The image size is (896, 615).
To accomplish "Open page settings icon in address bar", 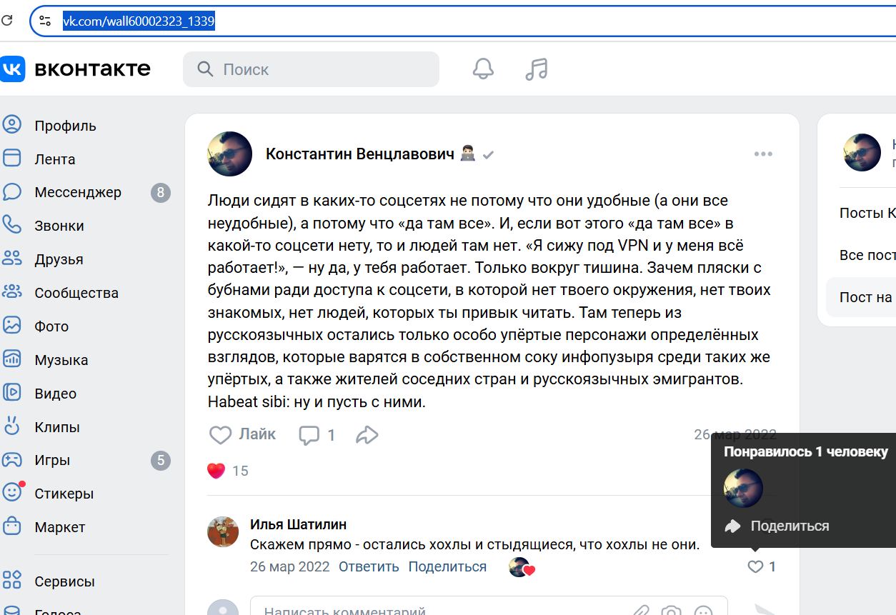I will tap(44, 20).
